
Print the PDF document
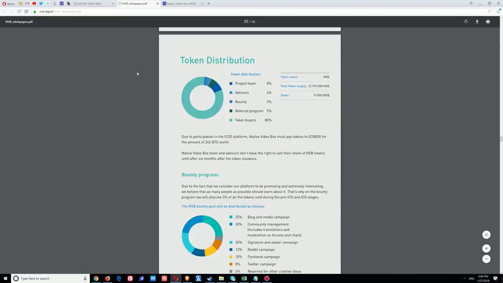click(488, 22)
